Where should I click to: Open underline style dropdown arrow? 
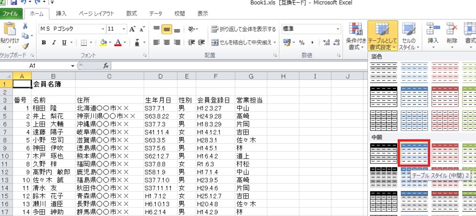[71, 42]
